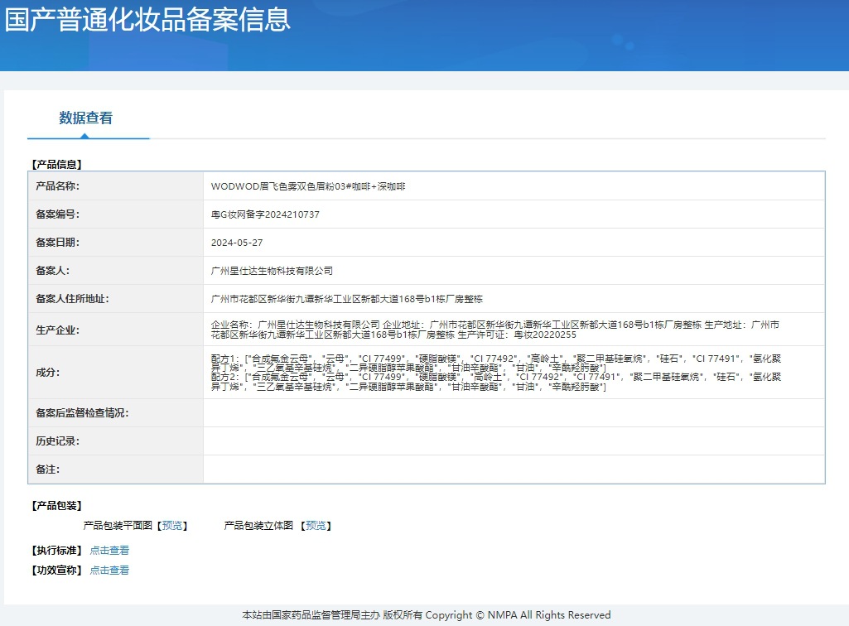Click the 产品包装立体图 label

tap(258, 525)
